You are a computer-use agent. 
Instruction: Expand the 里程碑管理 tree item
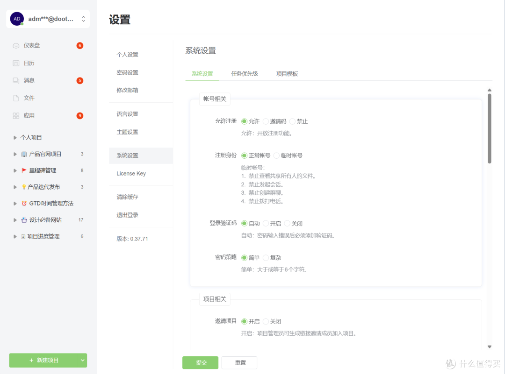(x=15, y=170)
